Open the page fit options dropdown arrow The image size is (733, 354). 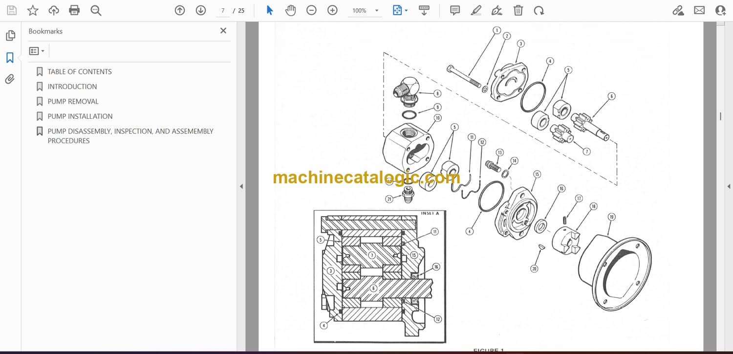(x=407, y=10)
